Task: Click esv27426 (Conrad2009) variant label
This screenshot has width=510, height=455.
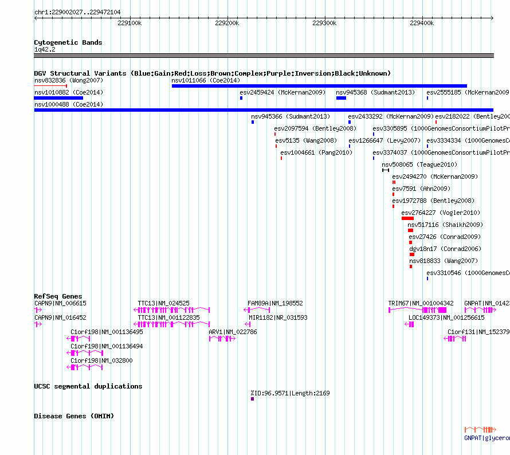Action: [445, 237]
